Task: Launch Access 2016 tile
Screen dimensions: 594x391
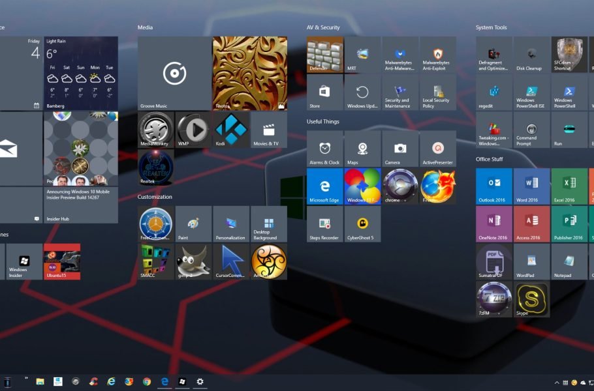Action: (x=531, y=224)
